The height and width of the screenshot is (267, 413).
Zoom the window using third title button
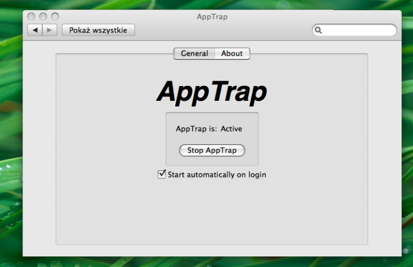pos(55,17)
